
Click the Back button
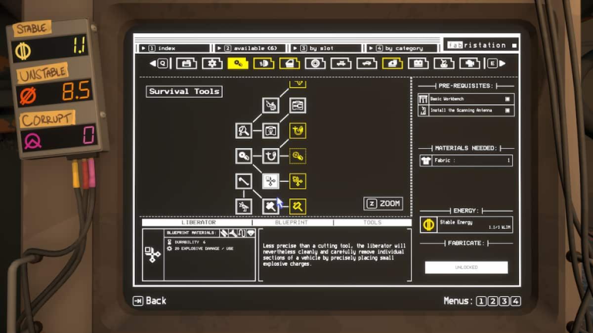[150, 300]
